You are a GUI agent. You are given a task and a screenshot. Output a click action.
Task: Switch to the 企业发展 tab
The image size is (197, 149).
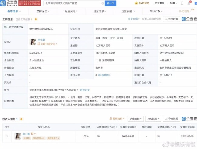[128, 11]
